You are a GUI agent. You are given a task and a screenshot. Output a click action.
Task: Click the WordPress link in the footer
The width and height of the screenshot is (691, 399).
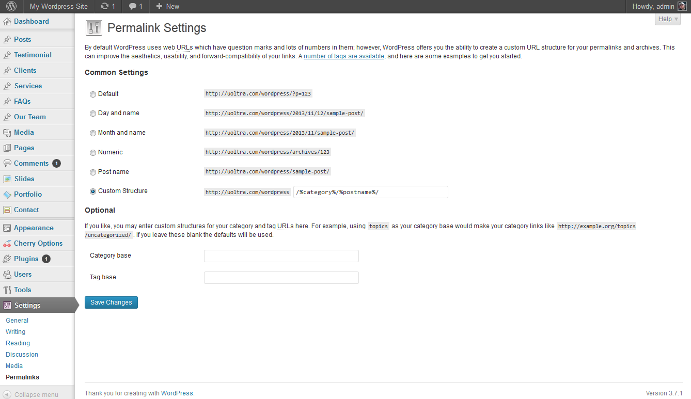(177, 393)
